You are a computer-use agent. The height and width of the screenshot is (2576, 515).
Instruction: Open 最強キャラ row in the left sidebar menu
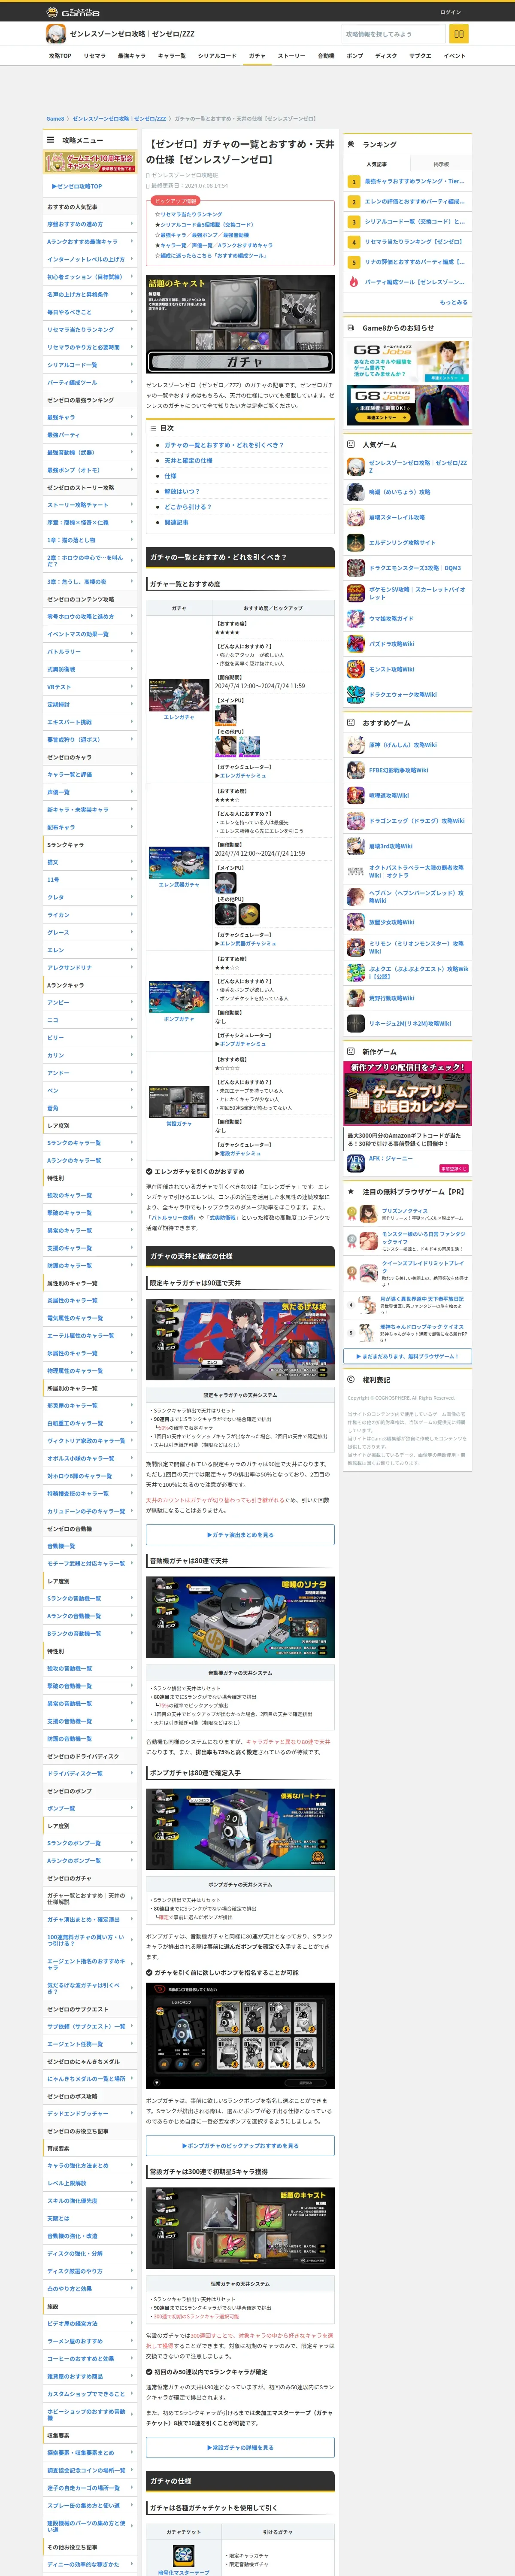[x=90, y=417]
